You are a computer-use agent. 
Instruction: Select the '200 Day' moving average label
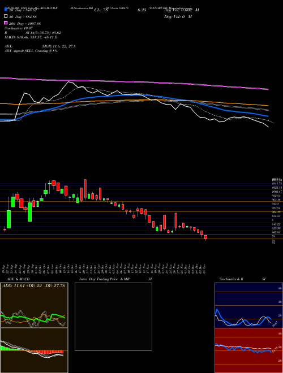pyautogui.click(x=25, y=24)
